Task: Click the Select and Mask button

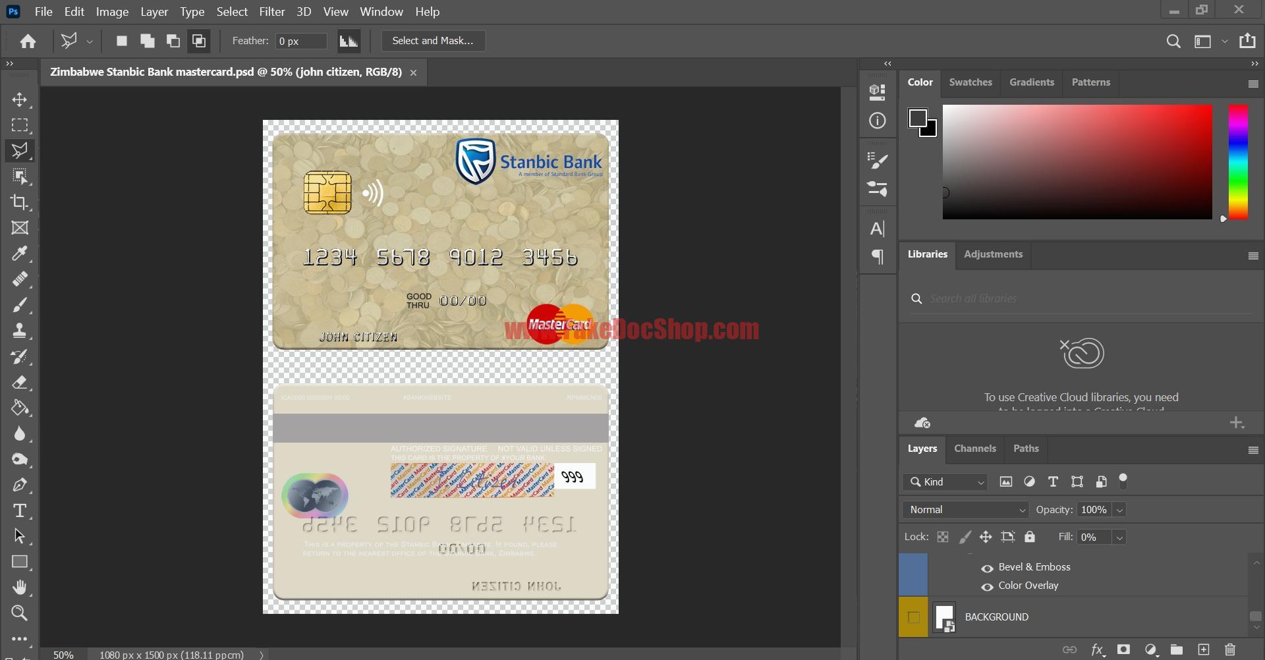Action: (433, 41)
